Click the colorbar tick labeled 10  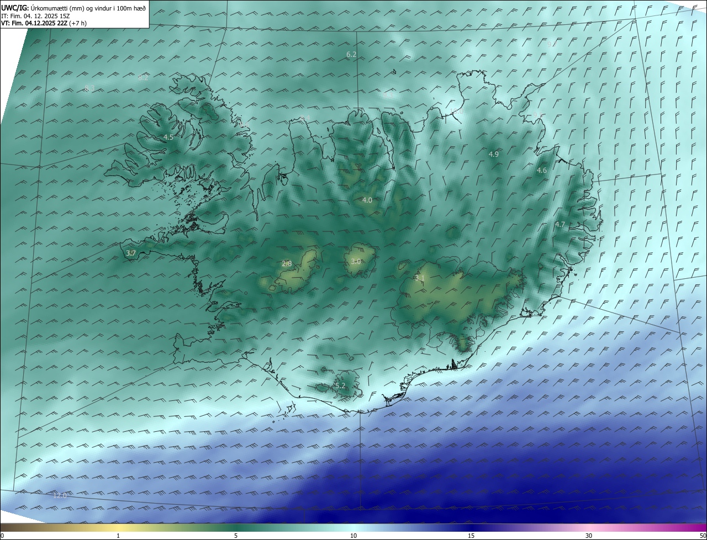pos(353,536)
